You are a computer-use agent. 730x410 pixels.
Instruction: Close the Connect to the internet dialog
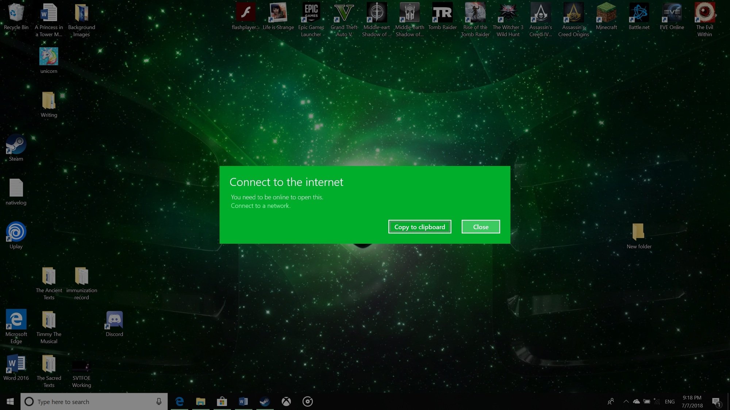tap(481, 227)
